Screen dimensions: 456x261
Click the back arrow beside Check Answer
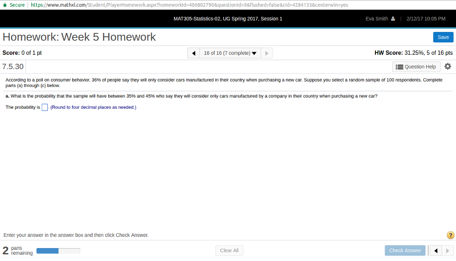click(x=435, y=250)
